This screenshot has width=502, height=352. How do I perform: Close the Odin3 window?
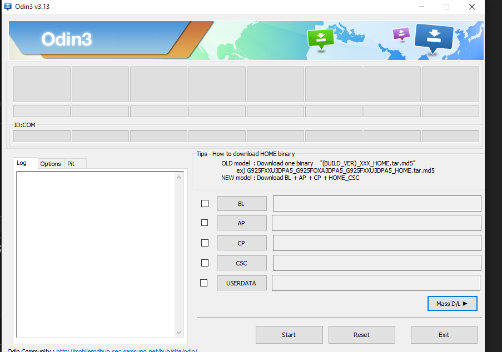click(472, 7)
